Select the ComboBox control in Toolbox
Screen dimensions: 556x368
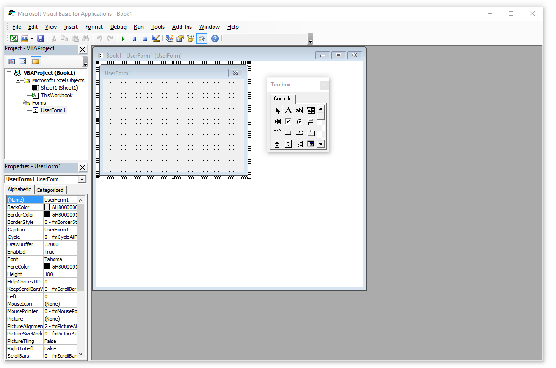pyautogui.click(x=311, y=111)
